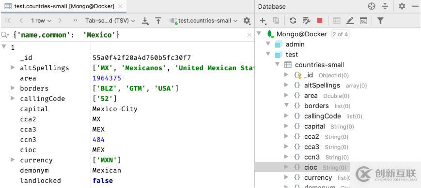Collapse borders list node in tree

click(x=286, y=105)
